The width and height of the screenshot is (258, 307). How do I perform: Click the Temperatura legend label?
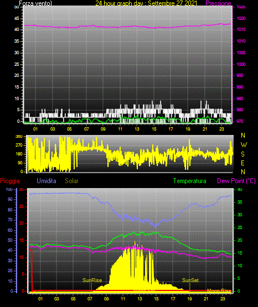tap(189, 181)
